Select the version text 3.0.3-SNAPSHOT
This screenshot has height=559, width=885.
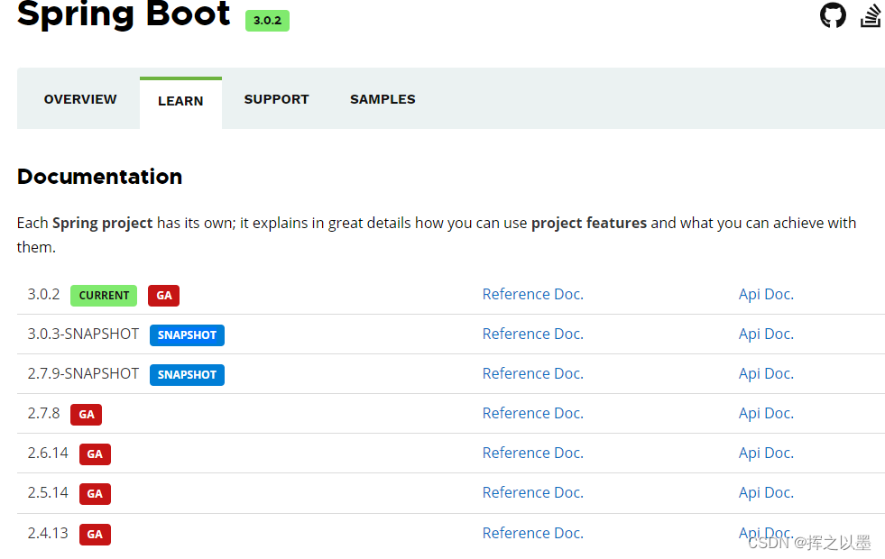[x=83, y=334]
